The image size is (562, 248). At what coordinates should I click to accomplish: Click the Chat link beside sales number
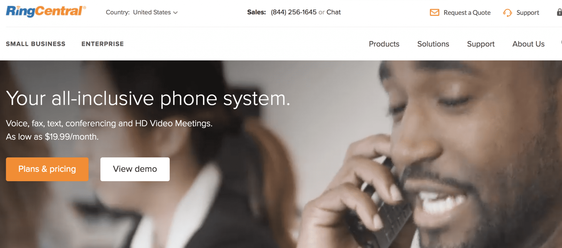[x=333, y=12]
